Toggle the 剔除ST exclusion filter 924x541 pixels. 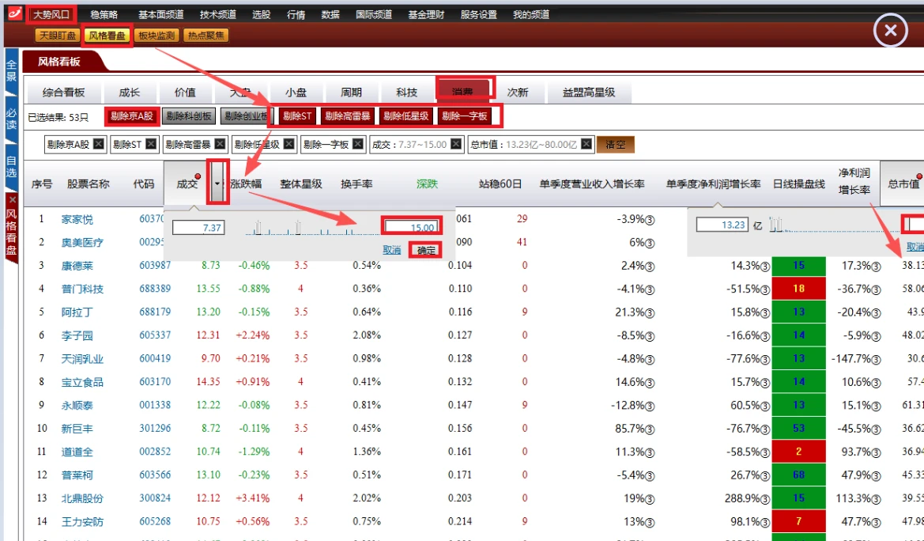(297, 116)
